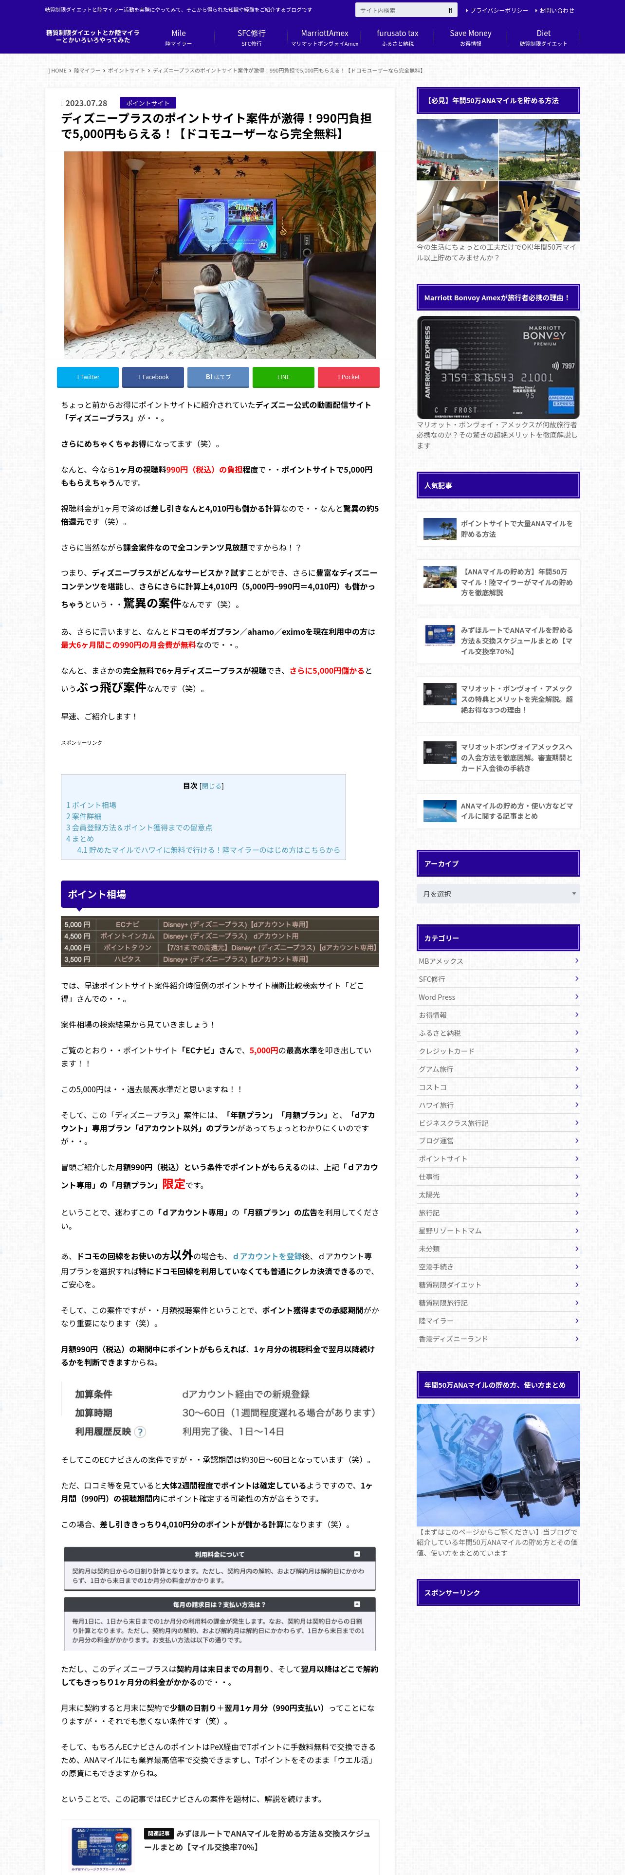The image size is (625, 1875).
Task: Click the ANA card thumbnail in related post
Action: pyautogui.click(x=101, y=1849)
